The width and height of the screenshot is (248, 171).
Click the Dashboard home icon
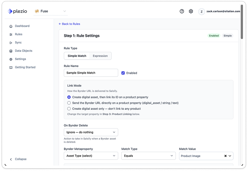pyautogui.click(x=11, y=26)
